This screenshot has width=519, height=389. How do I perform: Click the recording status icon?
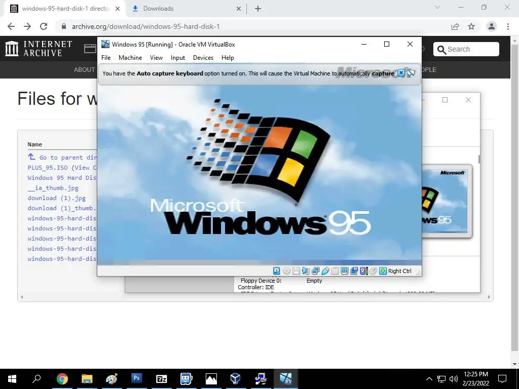click(x=354, y=271)
